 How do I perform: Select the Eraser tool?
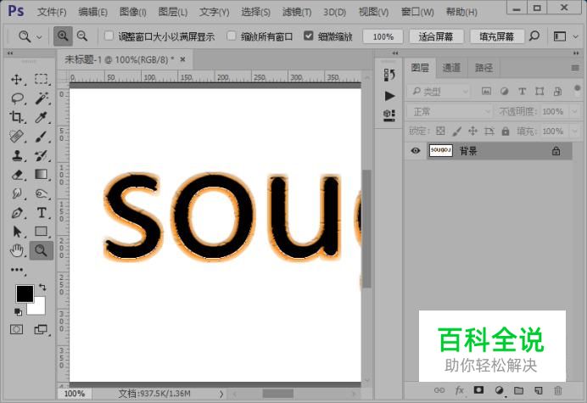coord(17,175)
